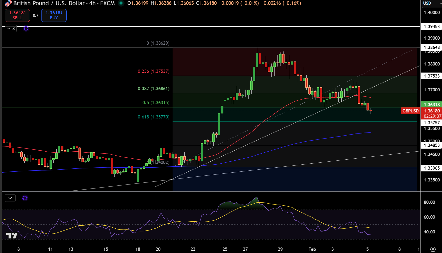
Task: Click the Feb label on time axis
Action: [312, 249]
